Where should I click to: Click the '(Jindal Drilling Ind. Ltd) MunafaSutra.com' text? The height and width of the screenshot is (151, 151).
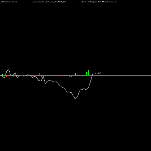[x=99, y=2]
